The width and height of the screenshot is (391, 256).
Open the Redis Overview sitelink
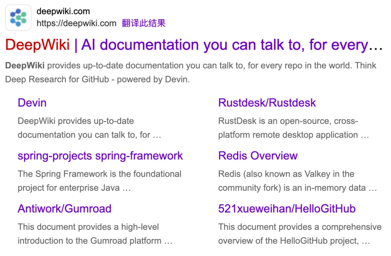click(258, 156)
